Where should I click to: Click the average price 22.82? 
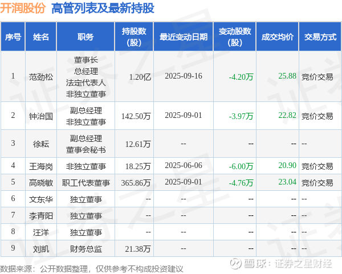tap(287, 115)
